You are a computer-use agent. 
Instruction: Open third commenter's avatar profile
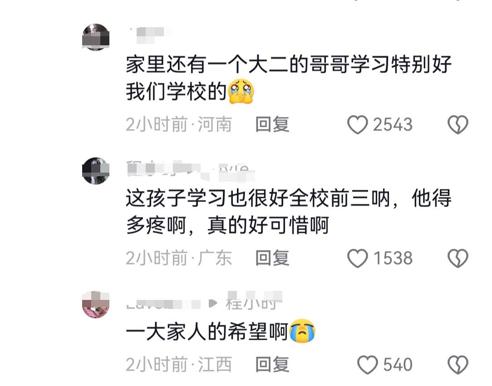pos(96,304)
